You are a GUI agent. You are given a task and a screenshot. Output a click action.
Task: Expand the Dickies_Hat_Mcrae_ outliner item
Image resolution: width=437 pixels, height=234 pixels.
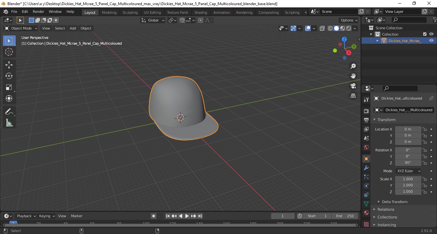378,40
